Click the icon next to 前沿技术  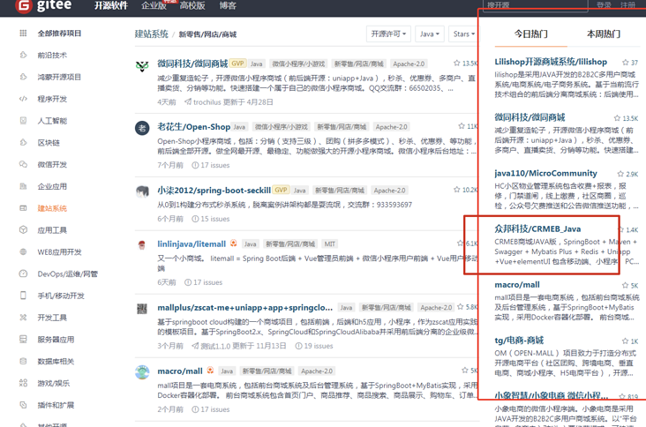(23, 56)
